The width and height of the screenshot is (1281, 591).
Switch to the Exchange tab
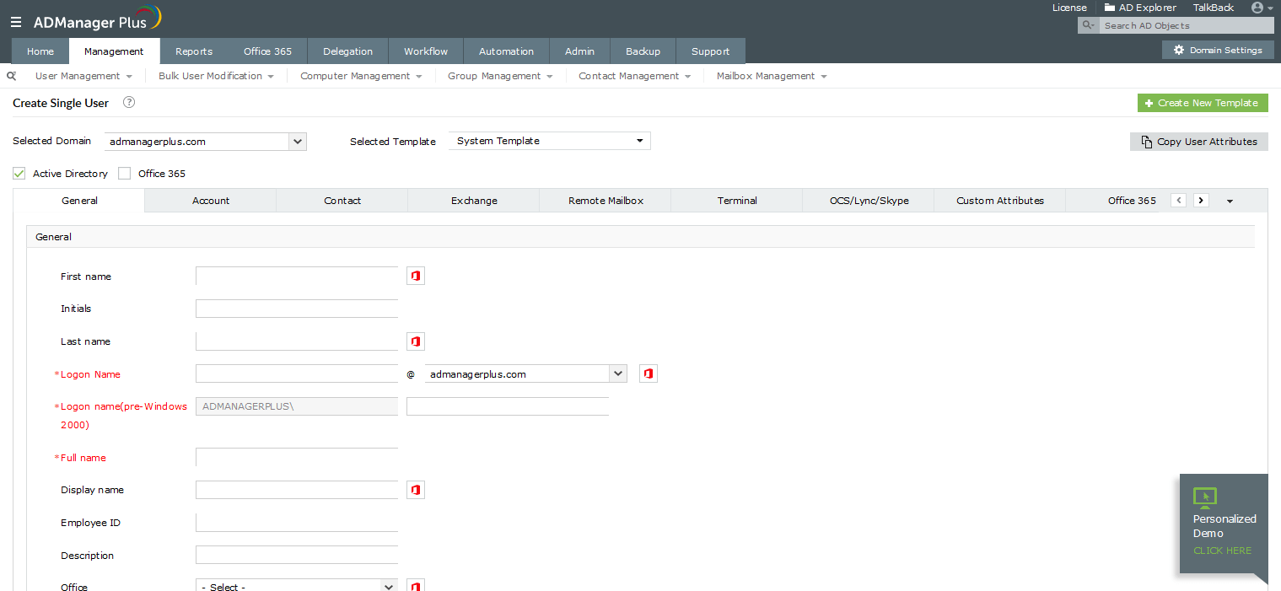pyautogui.click(x=473, y=200)
